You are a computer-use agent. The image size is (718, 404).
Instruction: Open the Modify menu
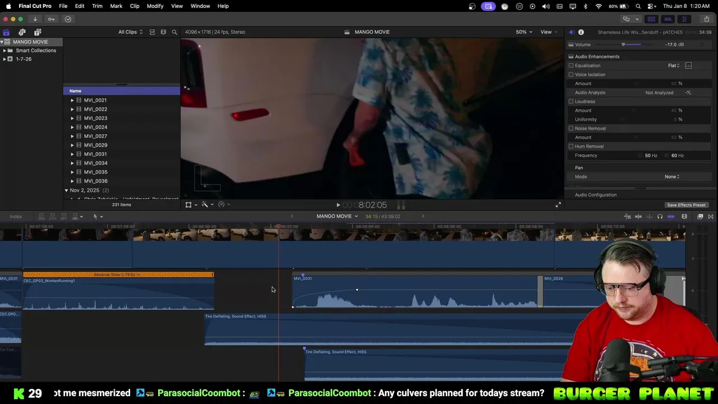coord(155,6)
